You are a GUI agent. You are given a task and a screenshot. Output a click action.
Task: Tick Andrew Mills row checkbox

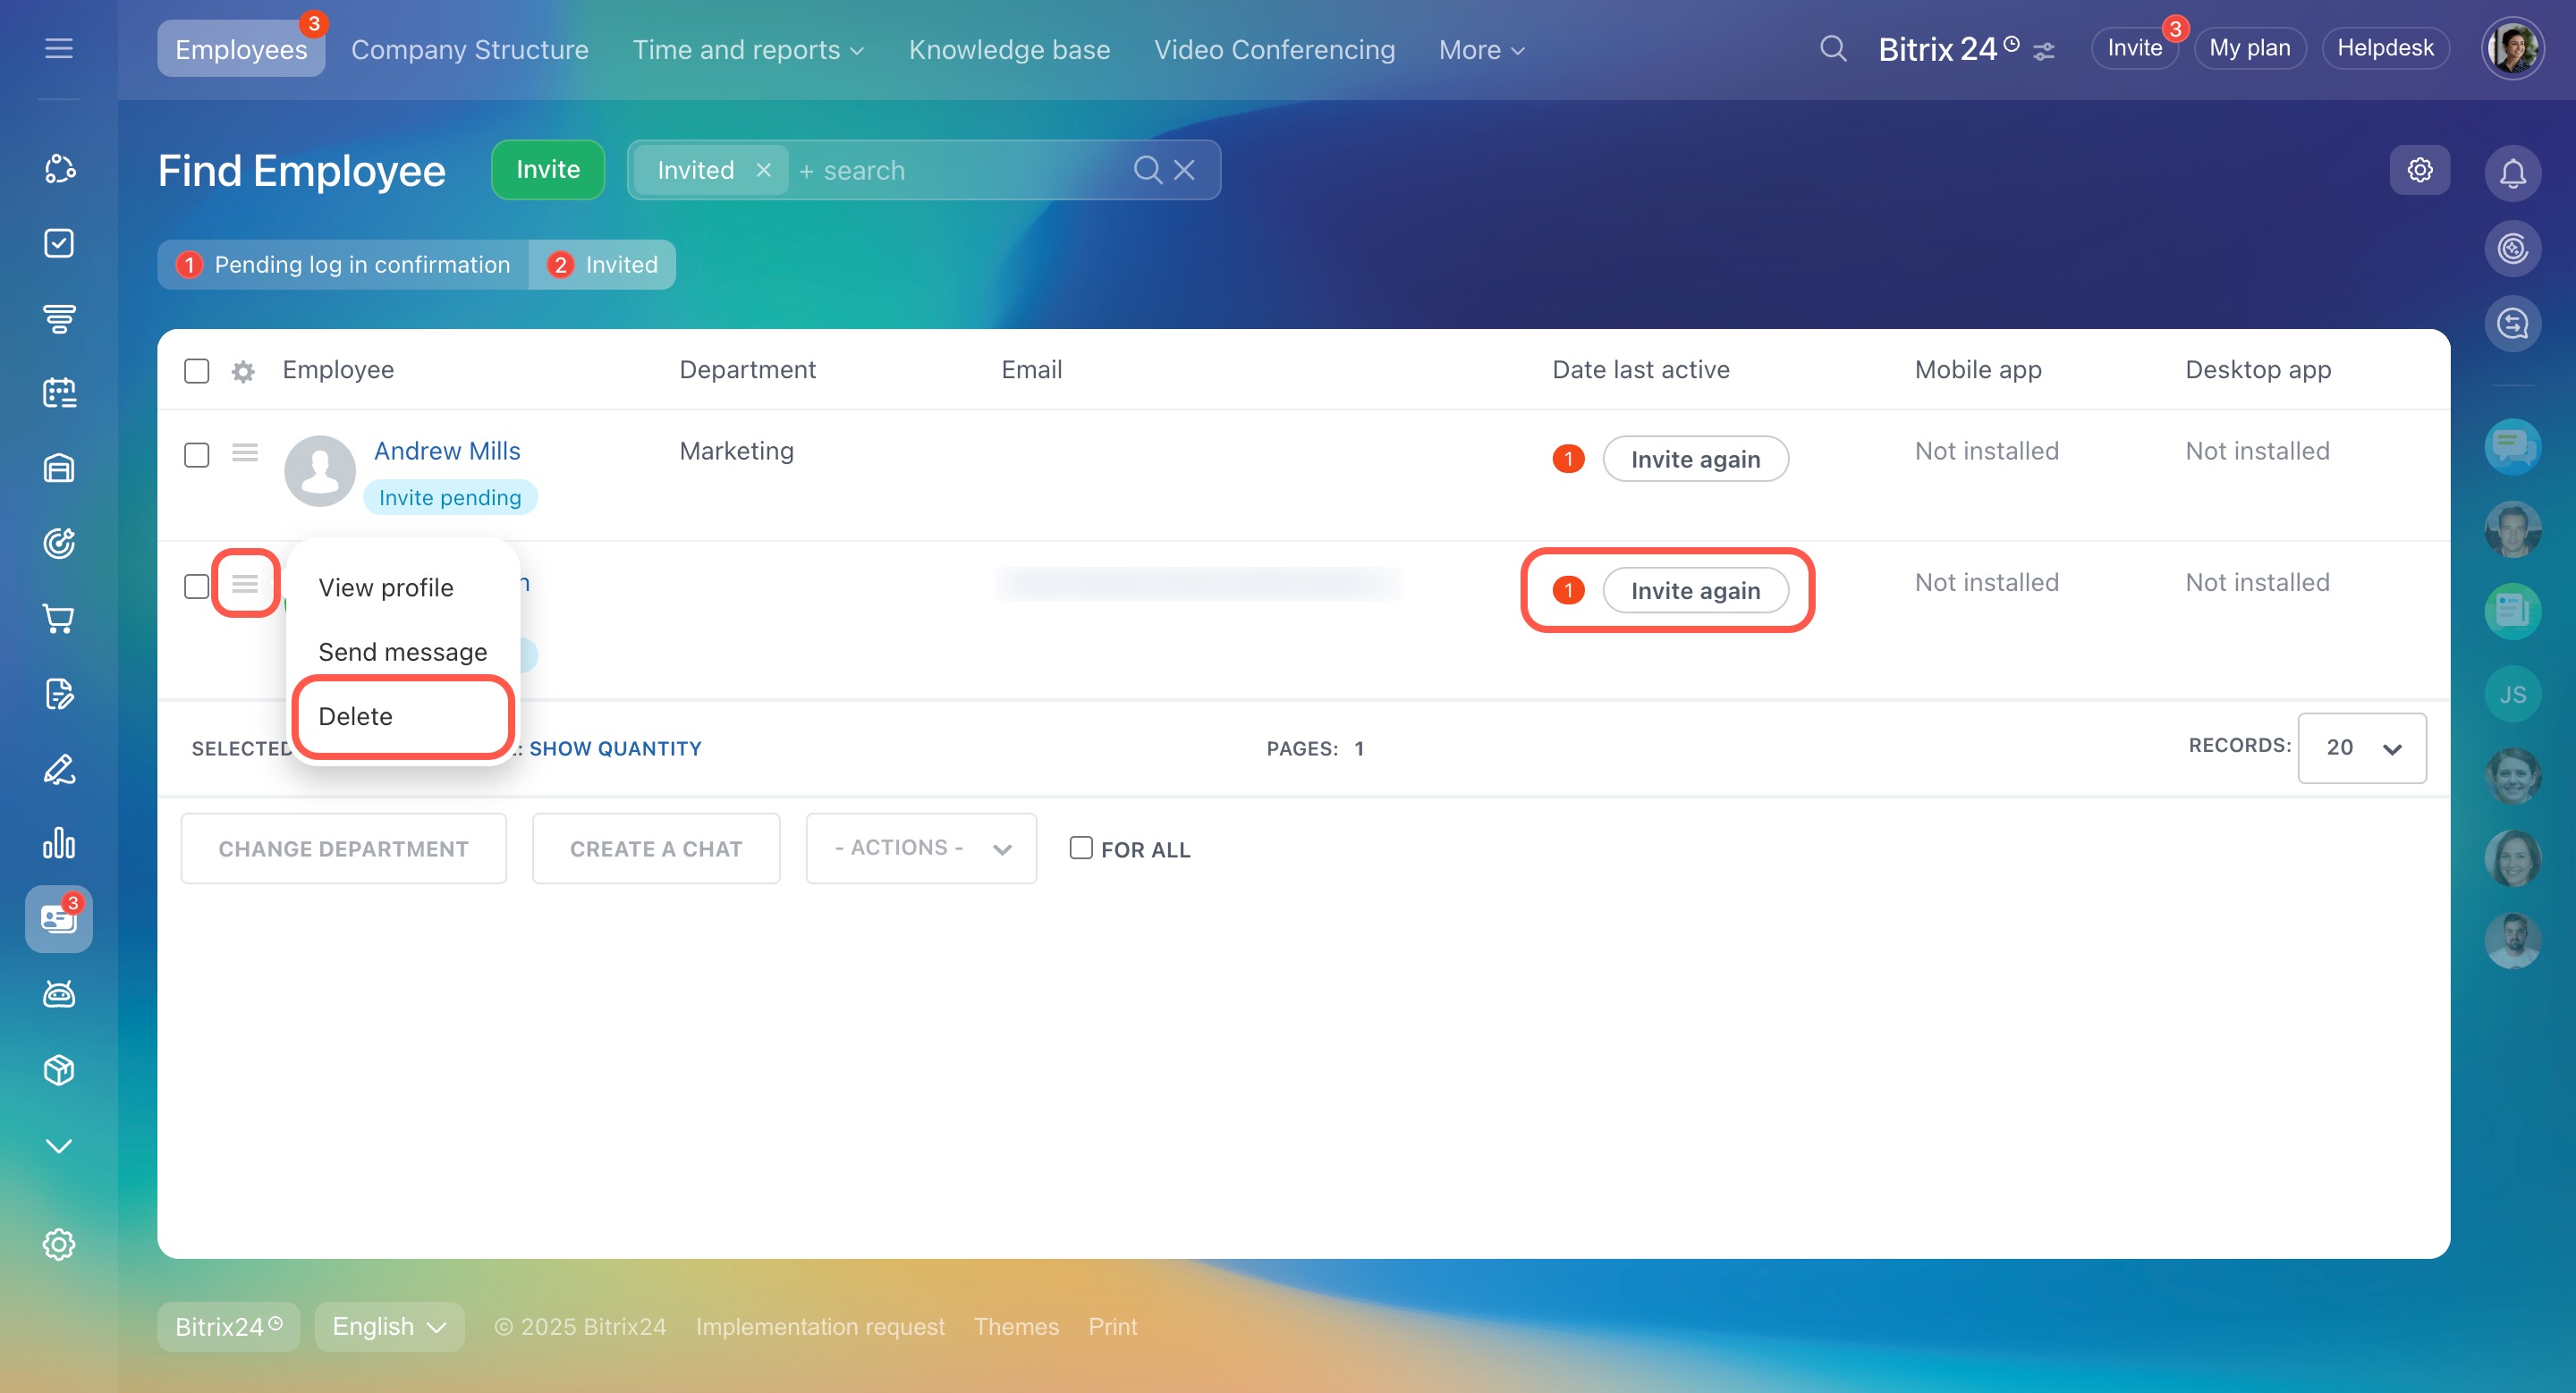pos(197,455)
